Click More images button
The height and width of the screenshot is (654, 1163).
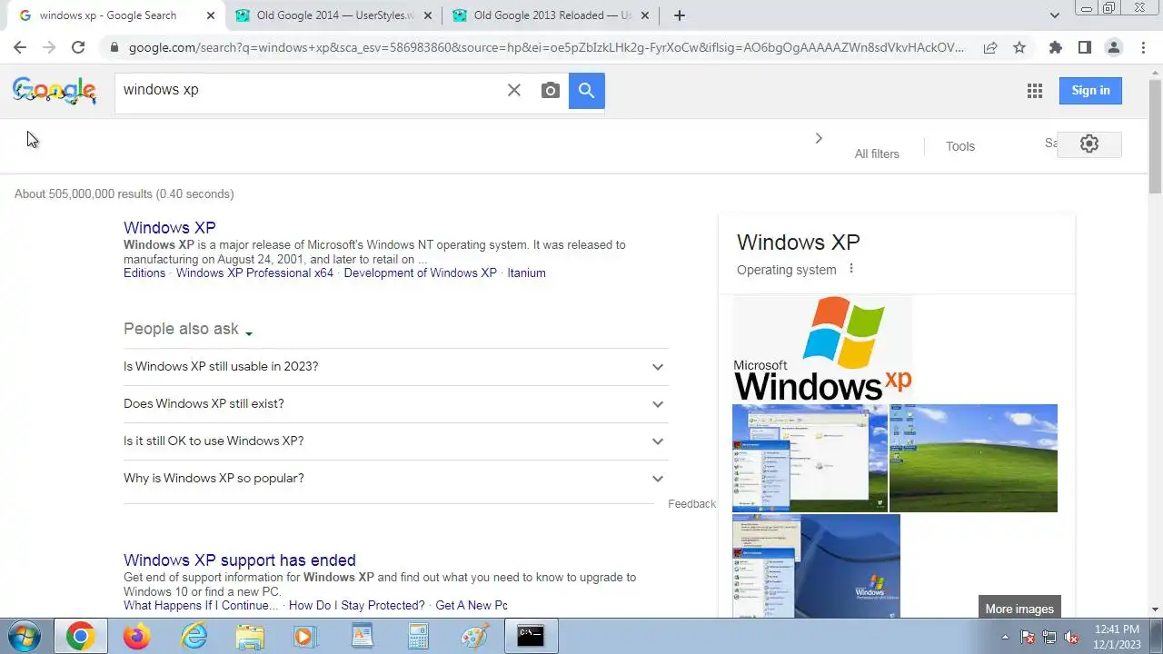click(x=1019, y=609)
